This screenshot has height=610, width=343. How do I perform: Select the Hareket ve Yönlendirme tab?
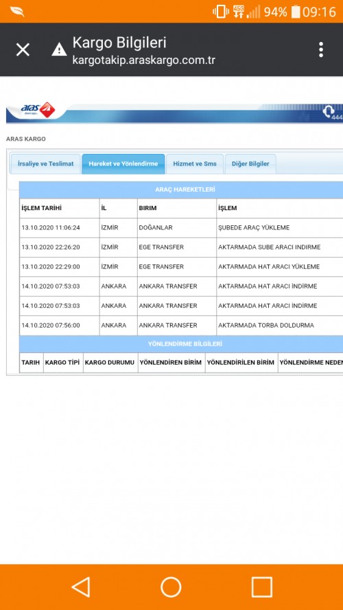[x=123, y=163]
